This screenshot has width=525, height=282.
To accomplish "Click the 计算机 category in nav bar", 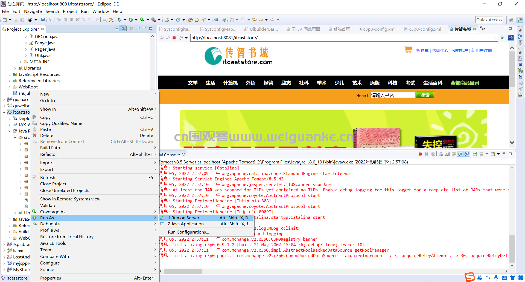I will click(x=231, y=83).
